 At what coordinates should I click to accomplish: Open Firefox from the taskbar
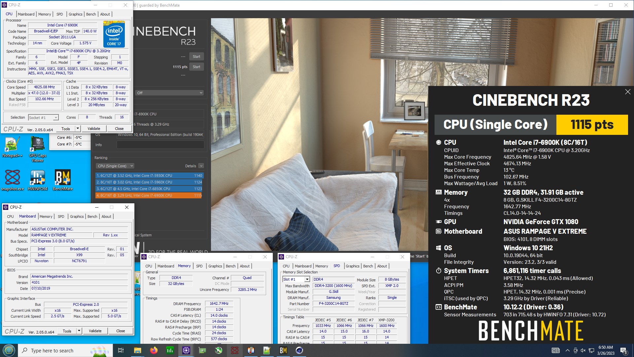[x=154, y=350]
